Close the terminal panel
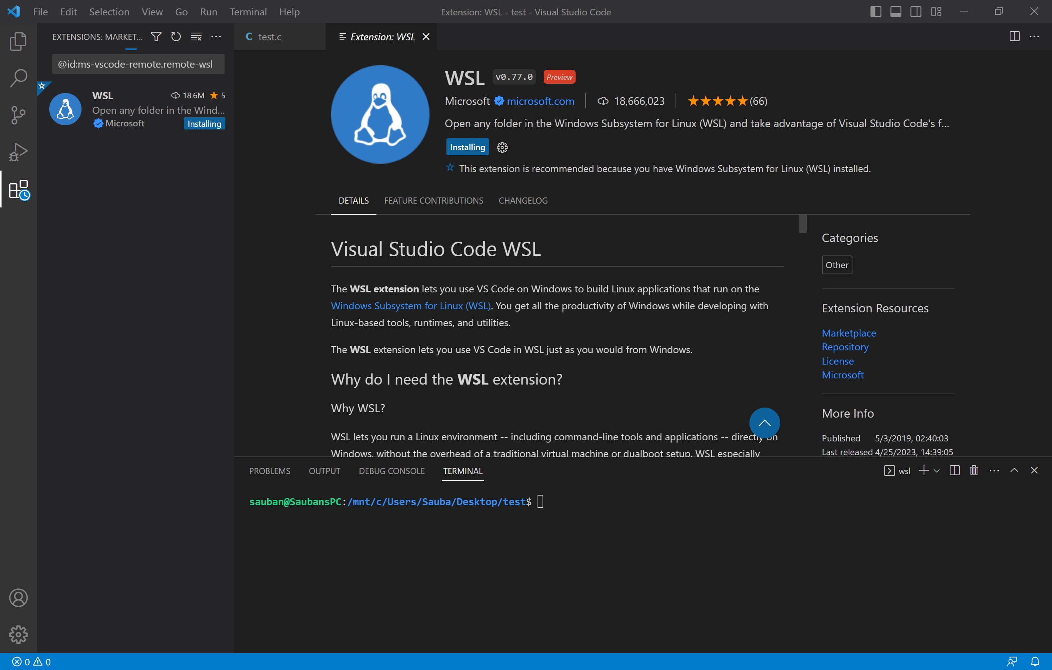This screenshot has width=1052, height=670. [x=1034, y=471]
